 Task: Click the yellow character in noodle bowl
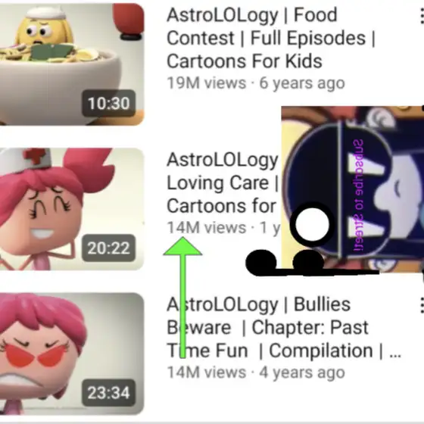pyautogui.click(x=45, y=30)
